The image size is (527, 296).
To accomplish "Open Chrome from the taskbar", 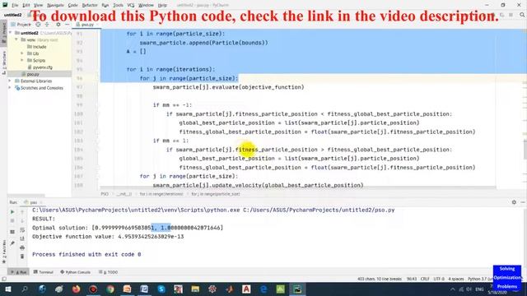I will pyautogui.click(x=110, y=289).
